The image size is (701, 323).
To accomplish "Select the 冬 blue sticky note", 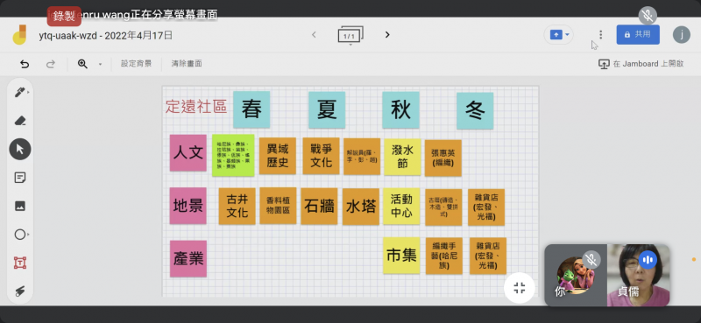I will tap(475, 111).
